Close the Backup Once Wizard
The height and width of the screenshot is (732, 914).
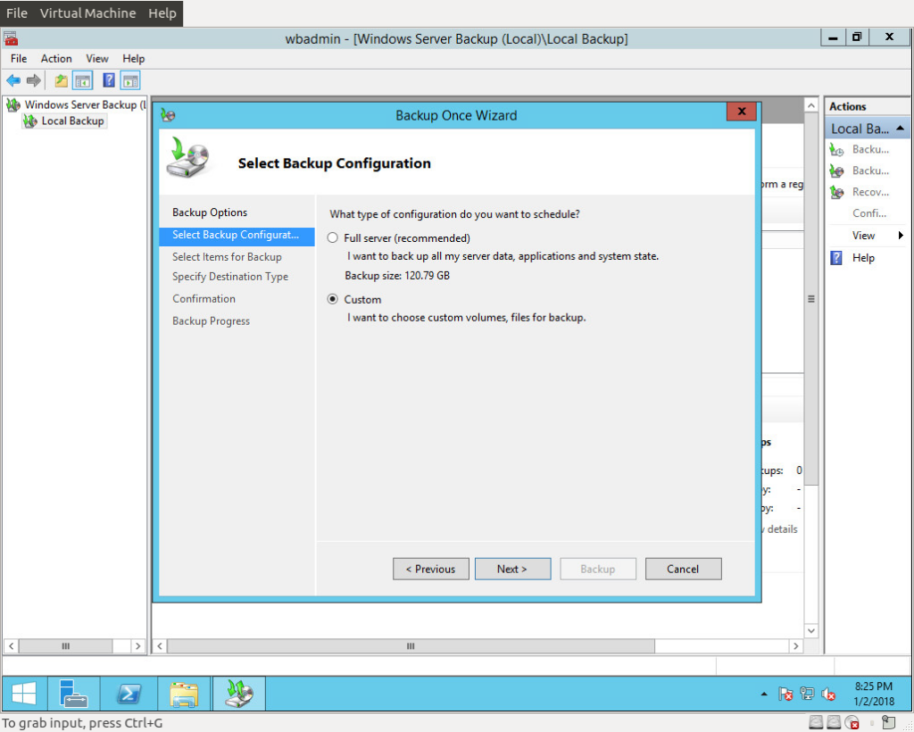tap(742, 112)
